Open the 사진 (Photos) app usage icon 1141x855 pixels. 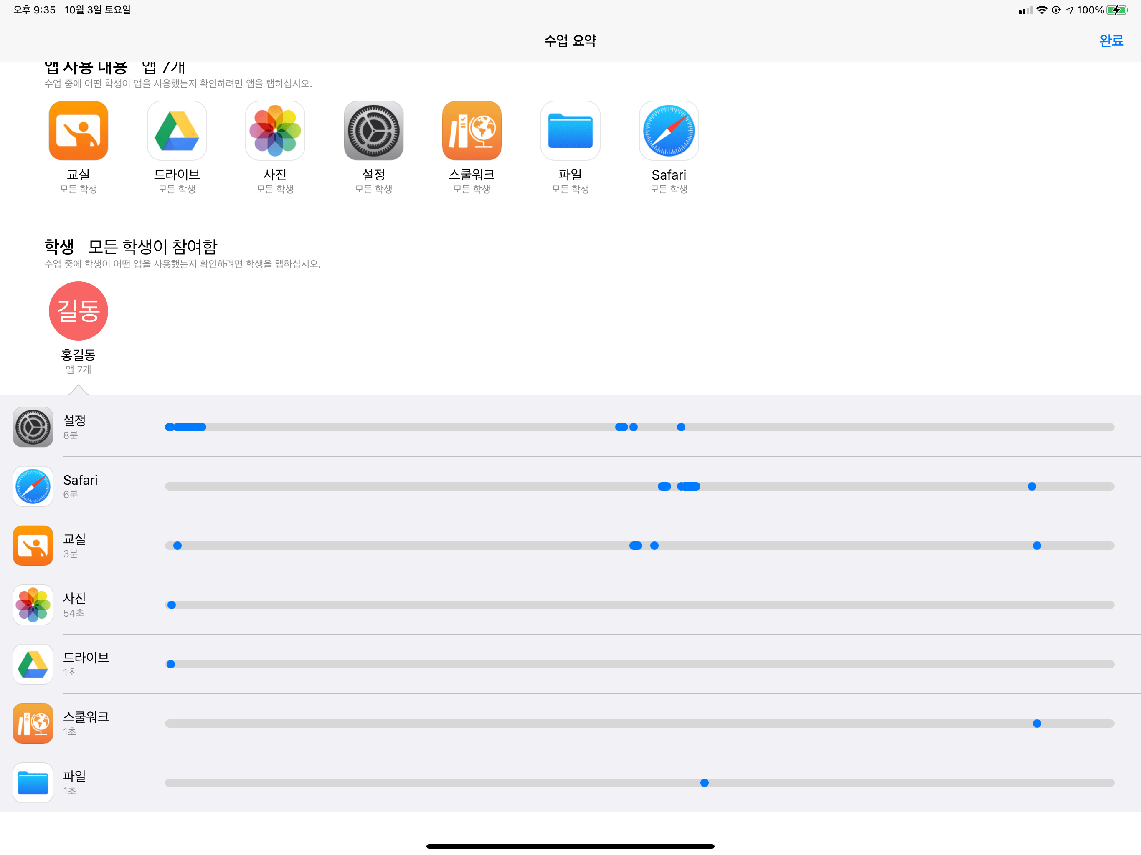[x=275, y=131]
